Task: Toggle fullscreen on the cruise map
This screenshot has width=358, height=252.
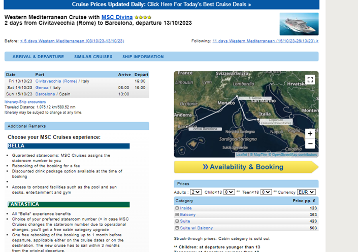Action: pos(310,80)
